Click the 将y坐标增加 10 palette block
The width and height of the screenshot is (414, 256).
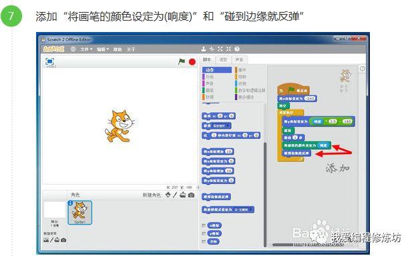(218, 171)
